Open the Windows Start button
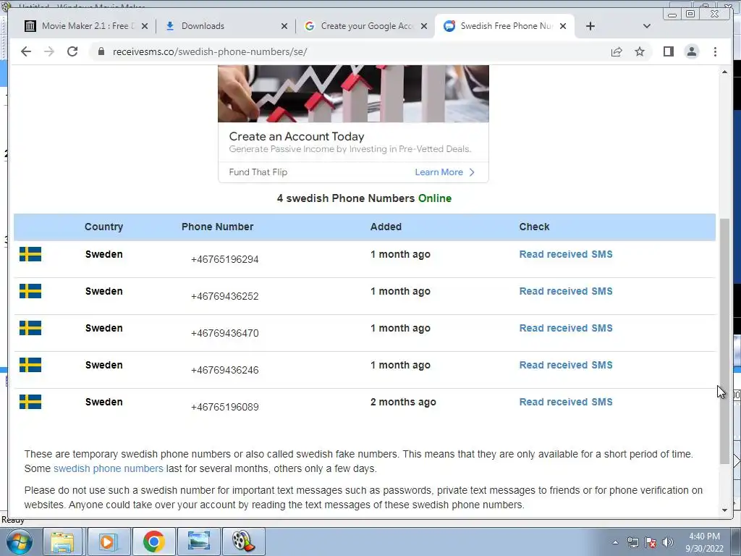 click(19, 542)
